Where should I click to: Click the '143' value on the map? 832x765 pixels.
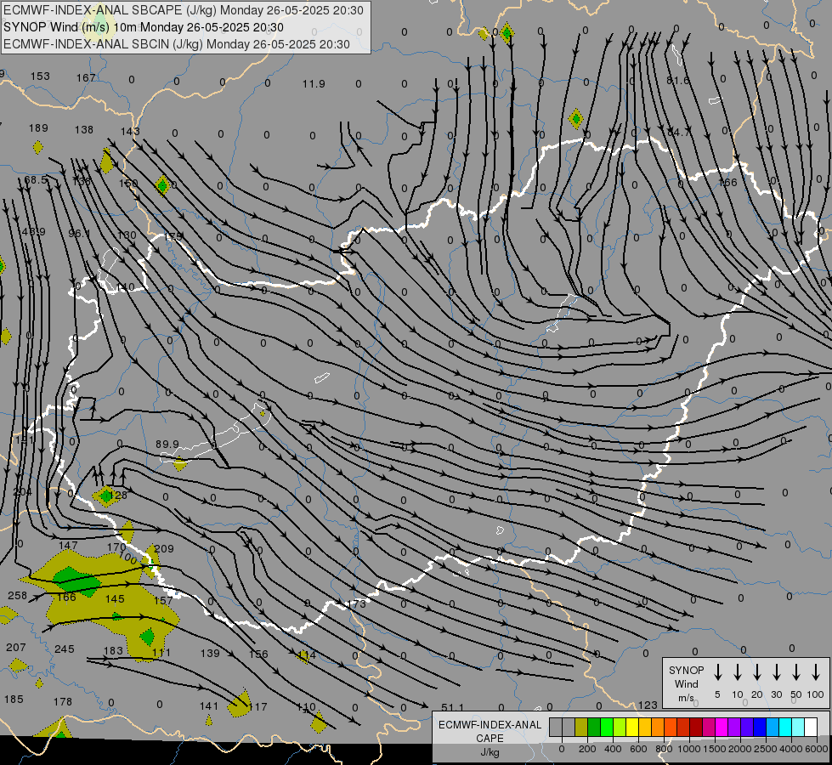130,131
